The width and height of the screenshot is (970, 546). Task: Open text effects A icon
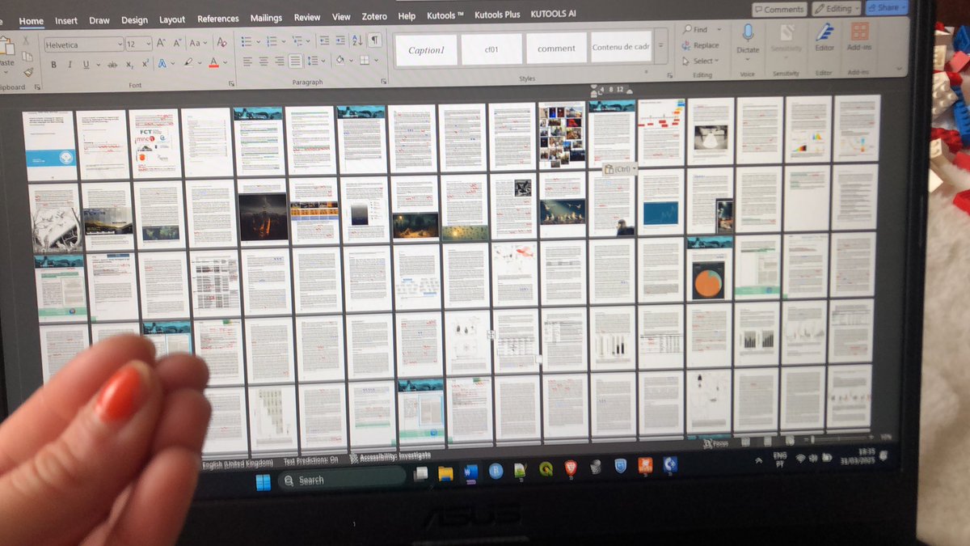pos(162,64)
